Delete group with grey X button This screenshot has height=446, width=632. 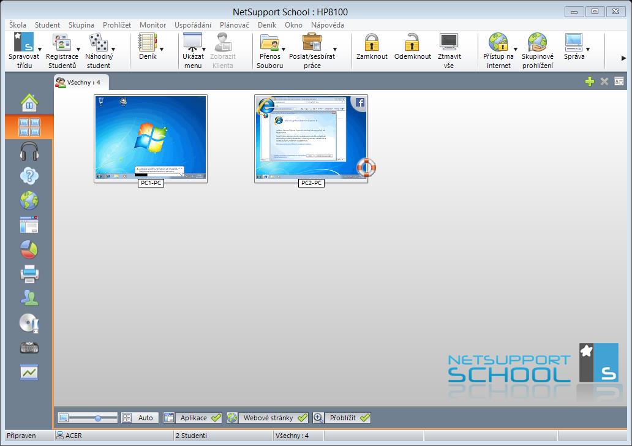(604, 81)
